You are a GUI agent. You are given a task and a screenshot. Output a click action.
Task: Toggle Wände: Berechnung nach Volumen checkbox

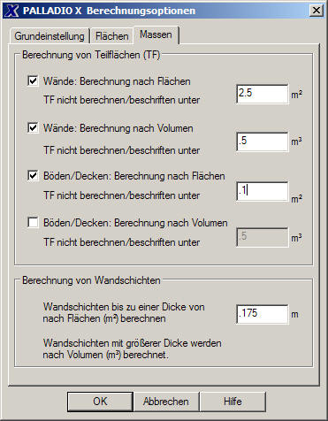point(33,127)
